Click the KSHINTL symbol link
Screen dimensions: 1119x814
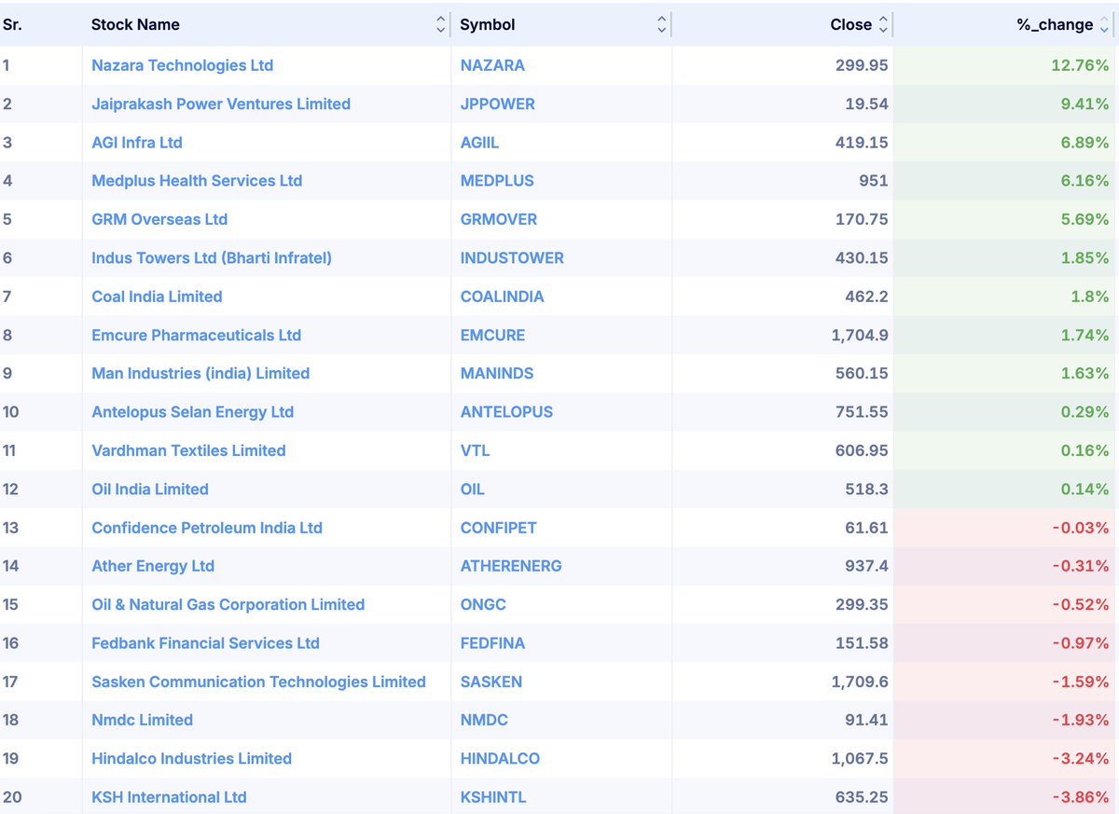click(x=493, y=797)
